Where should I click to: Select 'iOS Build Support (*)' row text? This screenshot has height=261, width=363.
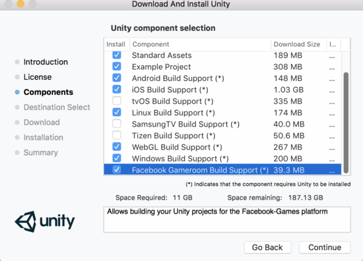pos(170,90)
